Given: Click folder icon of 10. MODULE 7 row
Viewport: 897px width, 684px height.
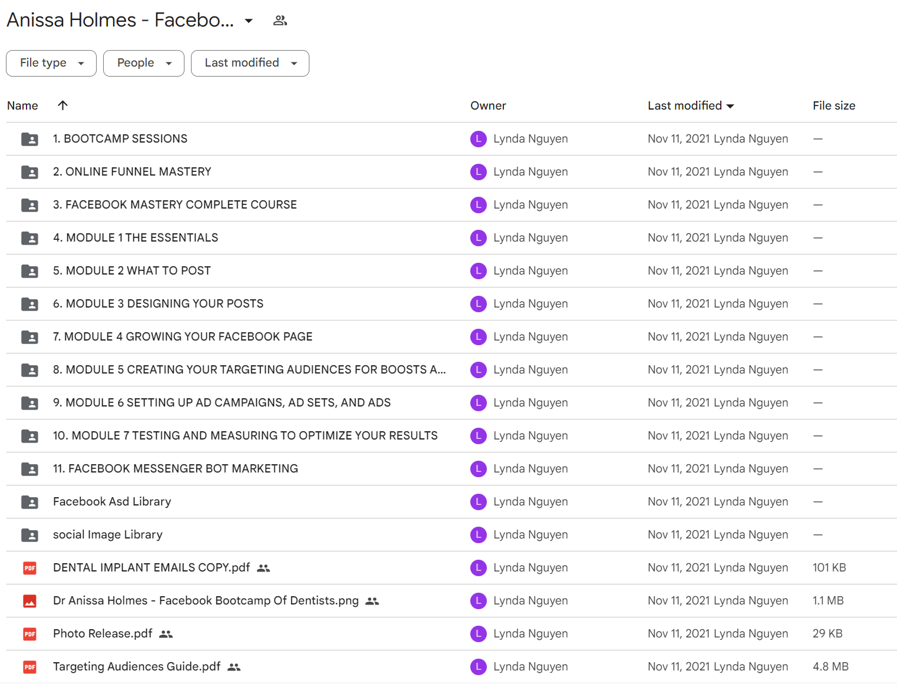Looking at the screenshot, I should [x=29, y=436].
